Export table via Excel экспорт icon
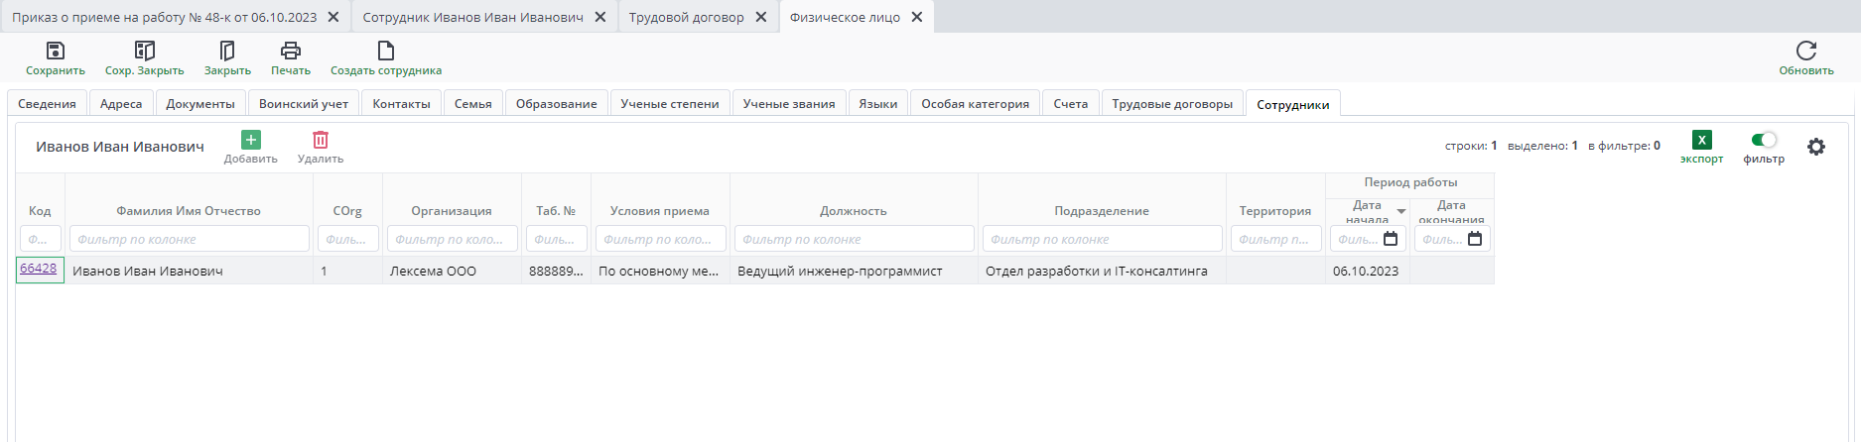The image size is (1861, 442). [1701, 140]
